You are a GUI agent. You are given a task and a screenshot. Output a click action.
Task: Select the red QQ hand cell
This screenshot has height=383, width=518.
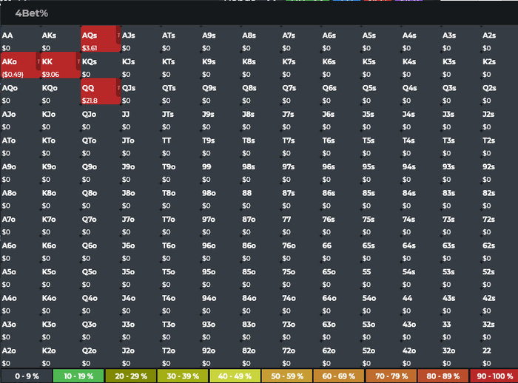click(x=101, y=91)
